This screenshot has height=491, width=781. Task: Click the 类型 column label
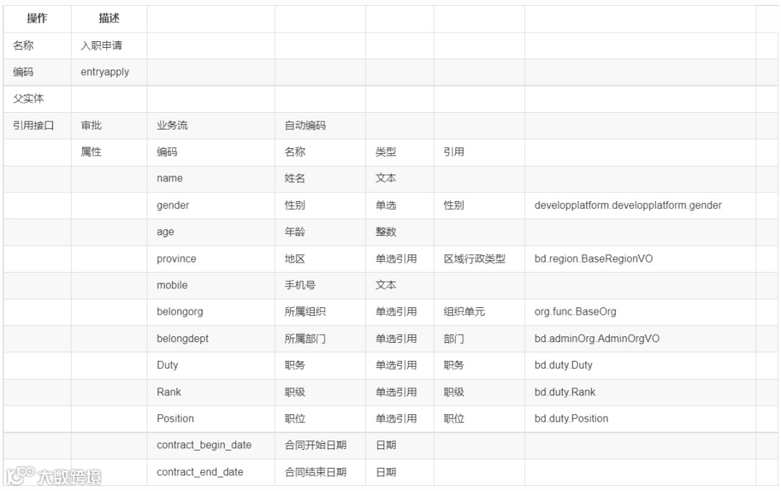tap(385, 152)
